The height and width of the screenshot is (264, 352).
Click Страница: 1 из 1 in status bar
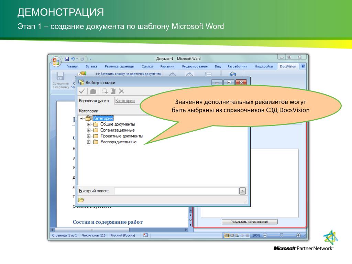pos(64,235)
